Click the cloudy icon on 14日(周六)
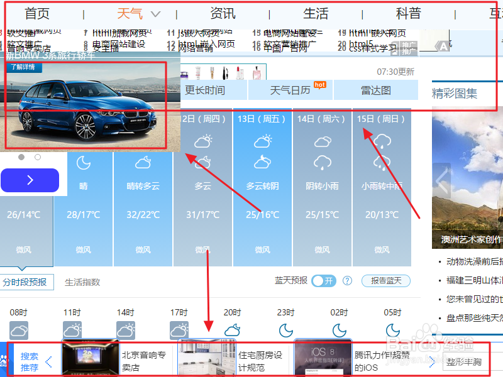503x377 pixels. point(323,141)
